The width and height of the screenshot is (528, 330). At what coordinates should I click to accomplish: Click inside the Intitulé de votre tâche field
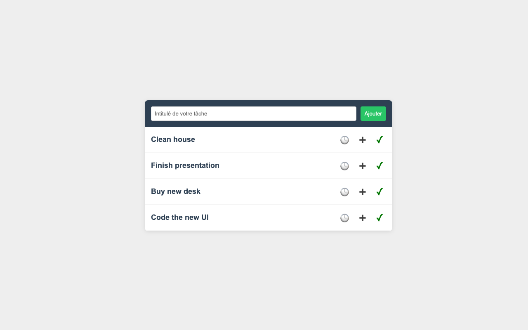[x=253, y=113]
